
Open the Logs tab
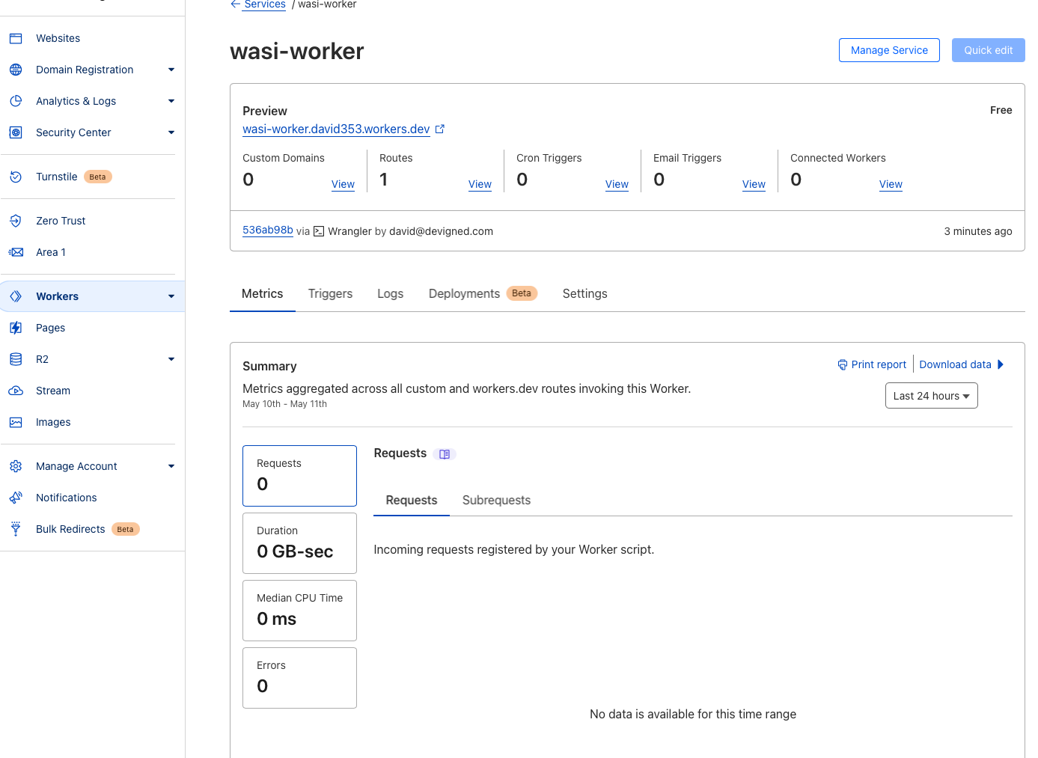pos(390,294)
